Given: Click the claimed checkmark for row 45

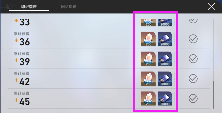Looking at the screenshot, I should click(x=193, y=98).
